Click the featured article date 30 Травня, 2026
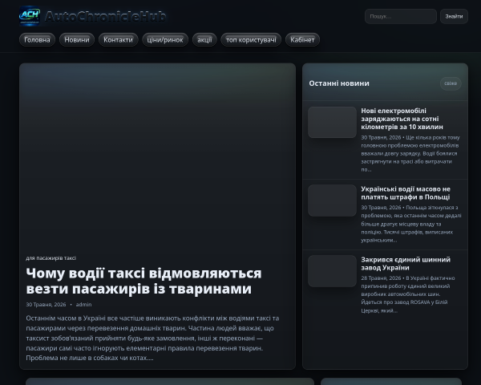The image size is (481, 385). [46, 305]
